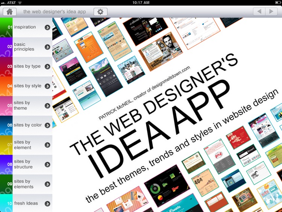
Task: Tap the green 01 color tile
Action: [6, 27]
